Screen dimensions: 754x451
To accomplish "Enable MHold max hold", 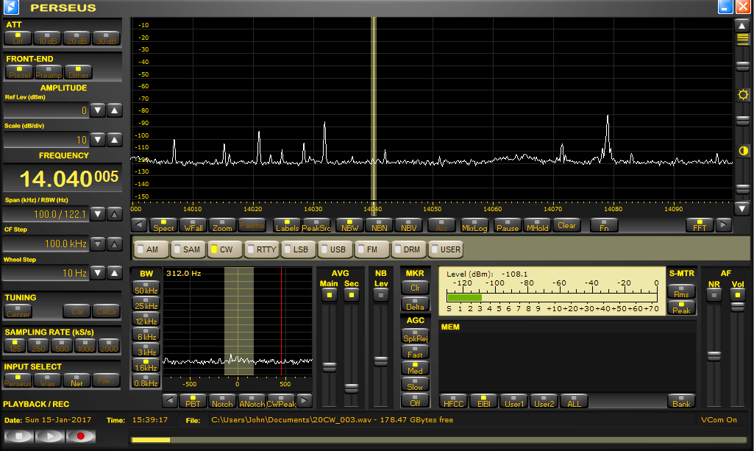I will [537, 225].
